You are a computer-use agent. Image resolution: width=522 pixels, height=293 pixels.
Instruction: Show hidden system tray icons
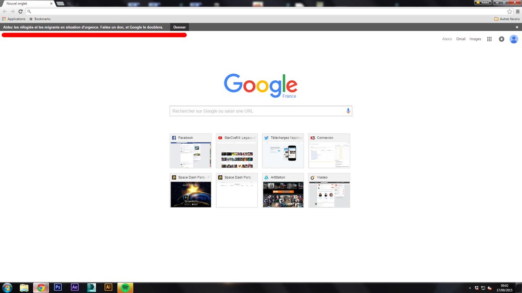pyautogui.click(x=469, y=288)
